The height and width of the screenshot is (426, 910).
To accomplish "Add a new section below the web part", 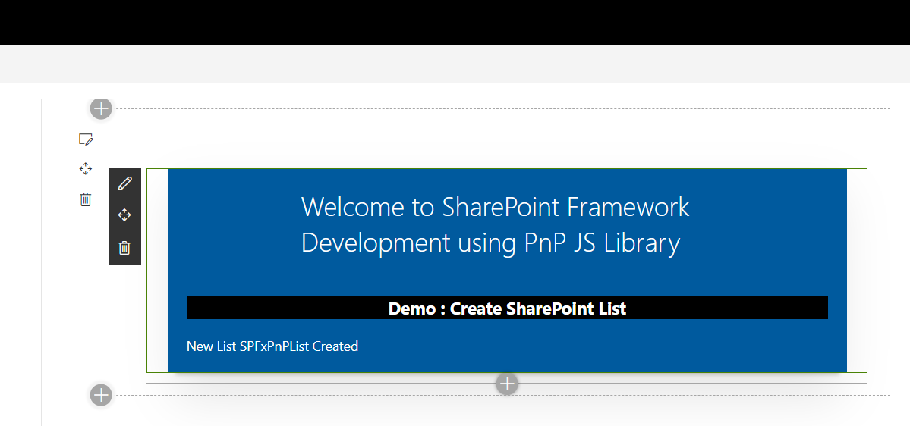I will point(101,395).
